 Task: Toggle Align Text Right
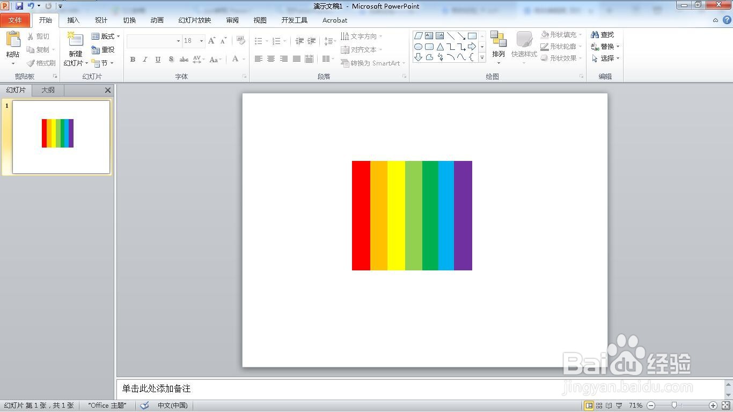click(x=284, y=59)
